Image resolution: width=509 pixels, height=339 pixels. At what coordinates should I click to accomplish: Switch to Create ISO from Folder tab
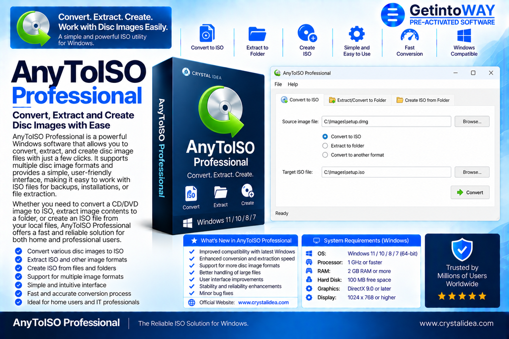pyautogui.click(x=423, y=100)
